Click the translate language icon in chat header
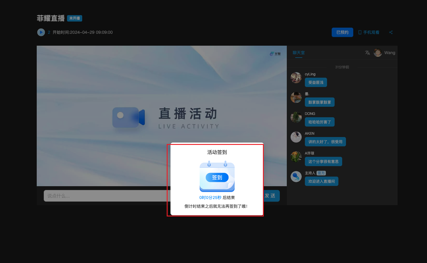This screenshot has width=427, height=263. point(367,53)
